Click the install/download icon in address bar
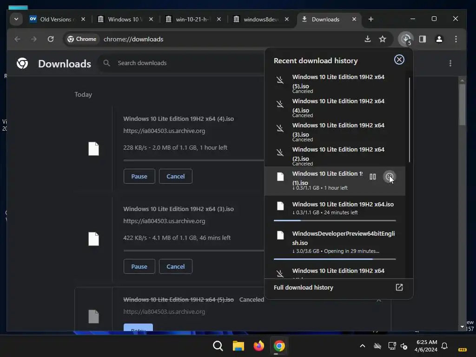Viewport: 476px width, 357px height. coord(368,39)
